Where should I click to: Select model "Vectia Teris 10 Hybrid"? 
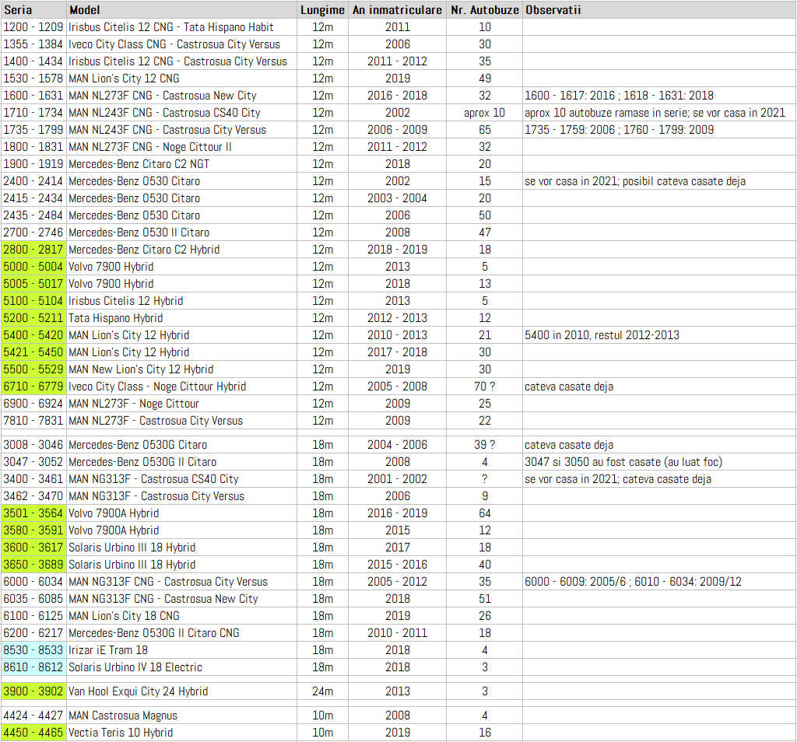coord(121,733)
